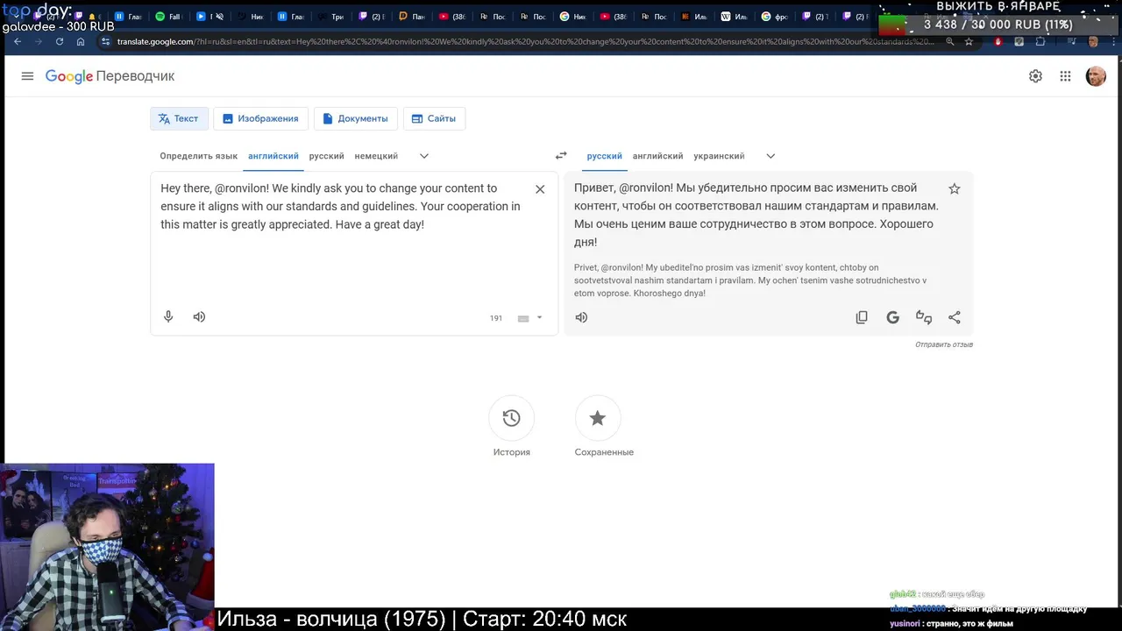The image size is (1122, 631).
Task: Select английский as source language
Action: click(273, 156)
